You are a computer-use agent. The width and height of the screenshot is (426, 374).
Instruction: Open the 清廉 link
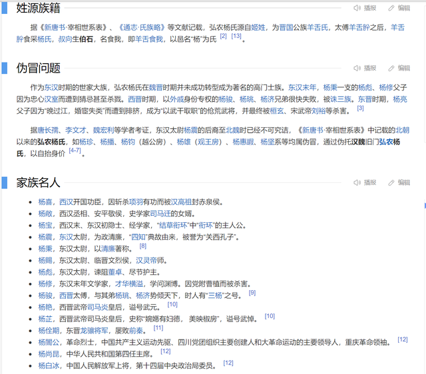tap(108, 249)
